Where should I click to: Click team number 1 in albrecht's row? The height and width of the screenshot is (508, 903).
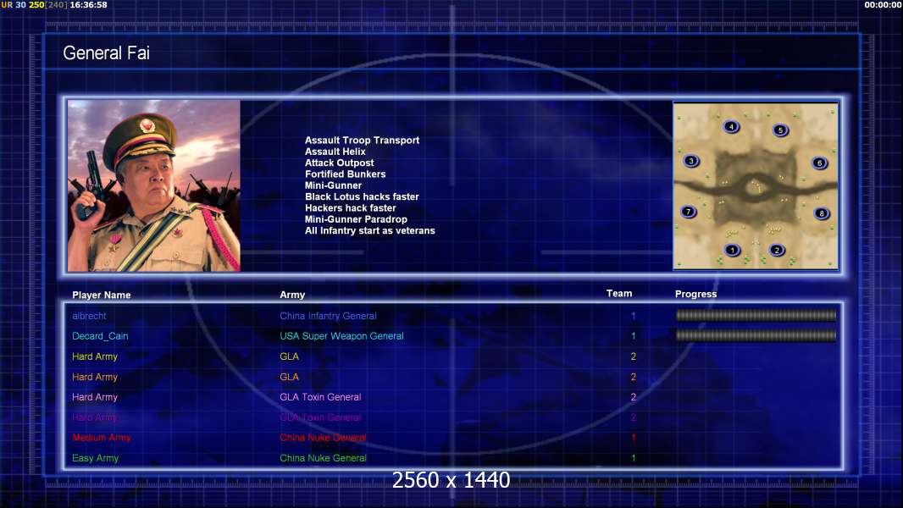(x=633, y=316)
